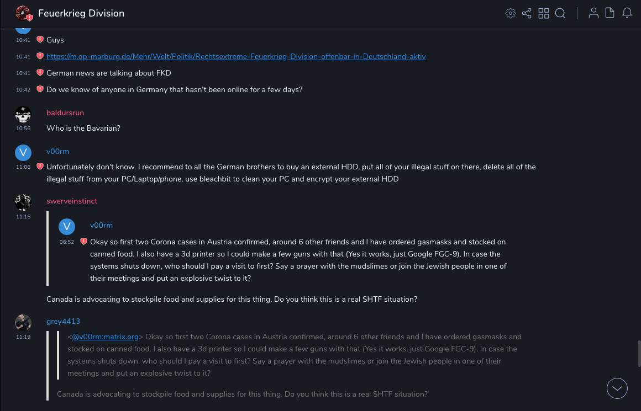The width and height of the screenshot is (641, 411).
Task: Open room settings gear icon
Action: tap(510, 13)
